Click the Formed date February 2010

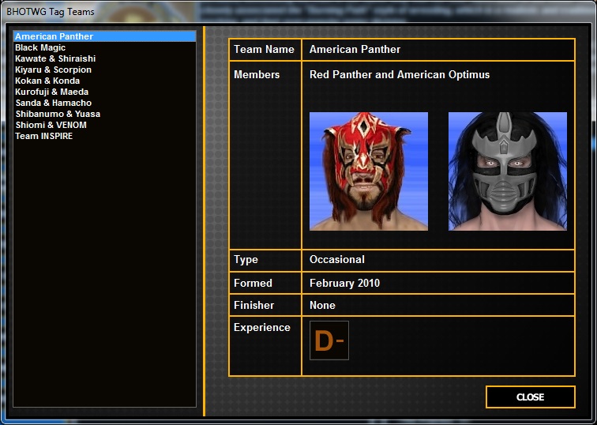344,283
